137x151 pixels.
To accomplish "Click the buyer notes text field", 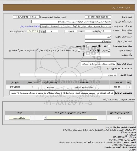I will (x=62, y=93).
